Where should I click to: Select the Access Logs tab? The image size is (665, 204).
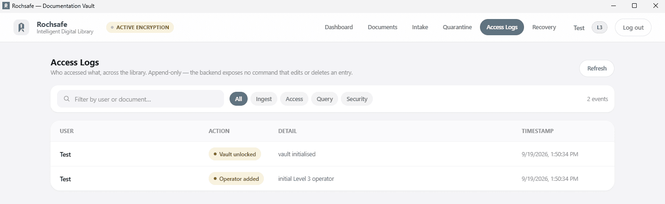tap(502, 27)
